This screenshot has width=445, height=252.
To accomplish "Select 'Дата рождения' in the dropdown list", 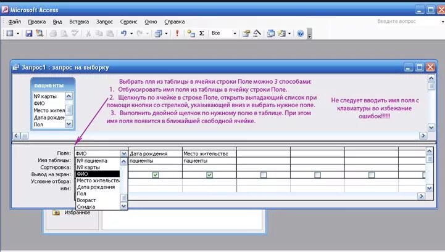I will (x=98, y=187).
